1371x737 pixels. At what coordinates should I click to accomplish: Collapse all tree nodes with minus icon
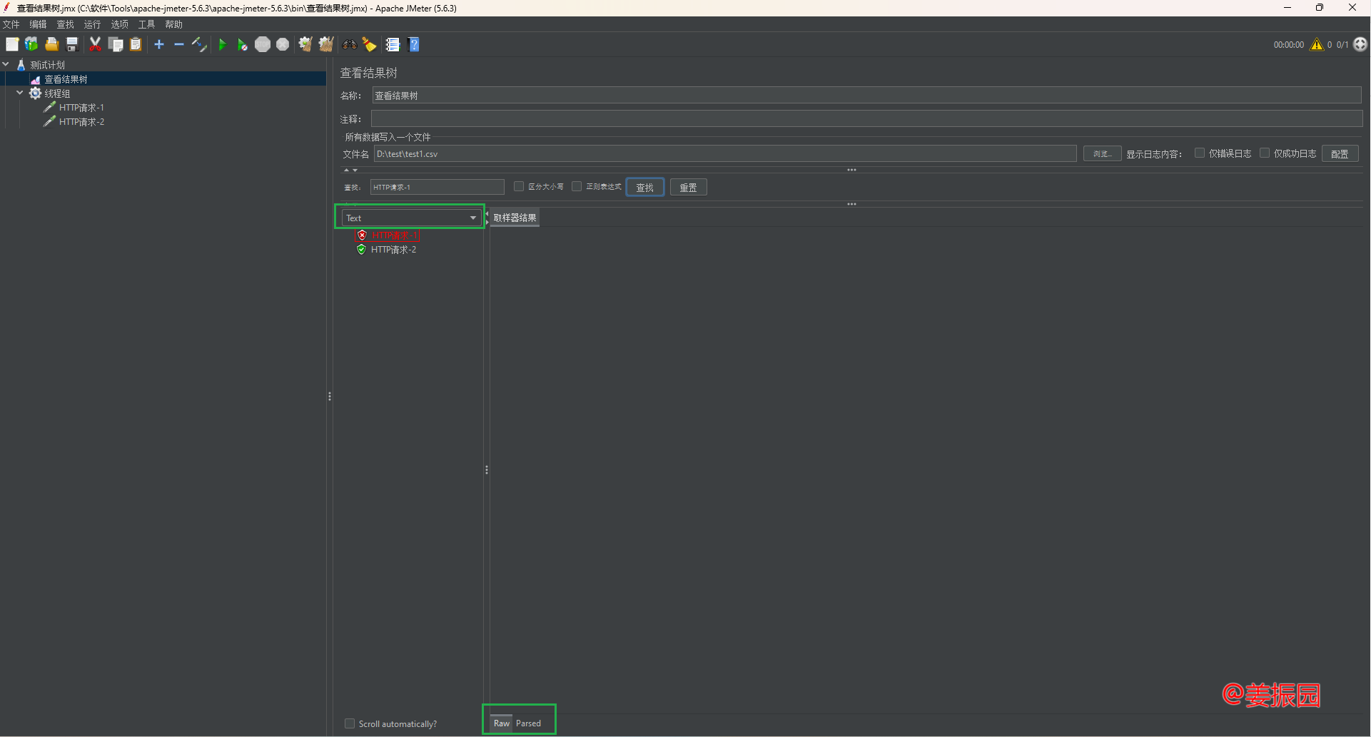(x=179, y=44)
